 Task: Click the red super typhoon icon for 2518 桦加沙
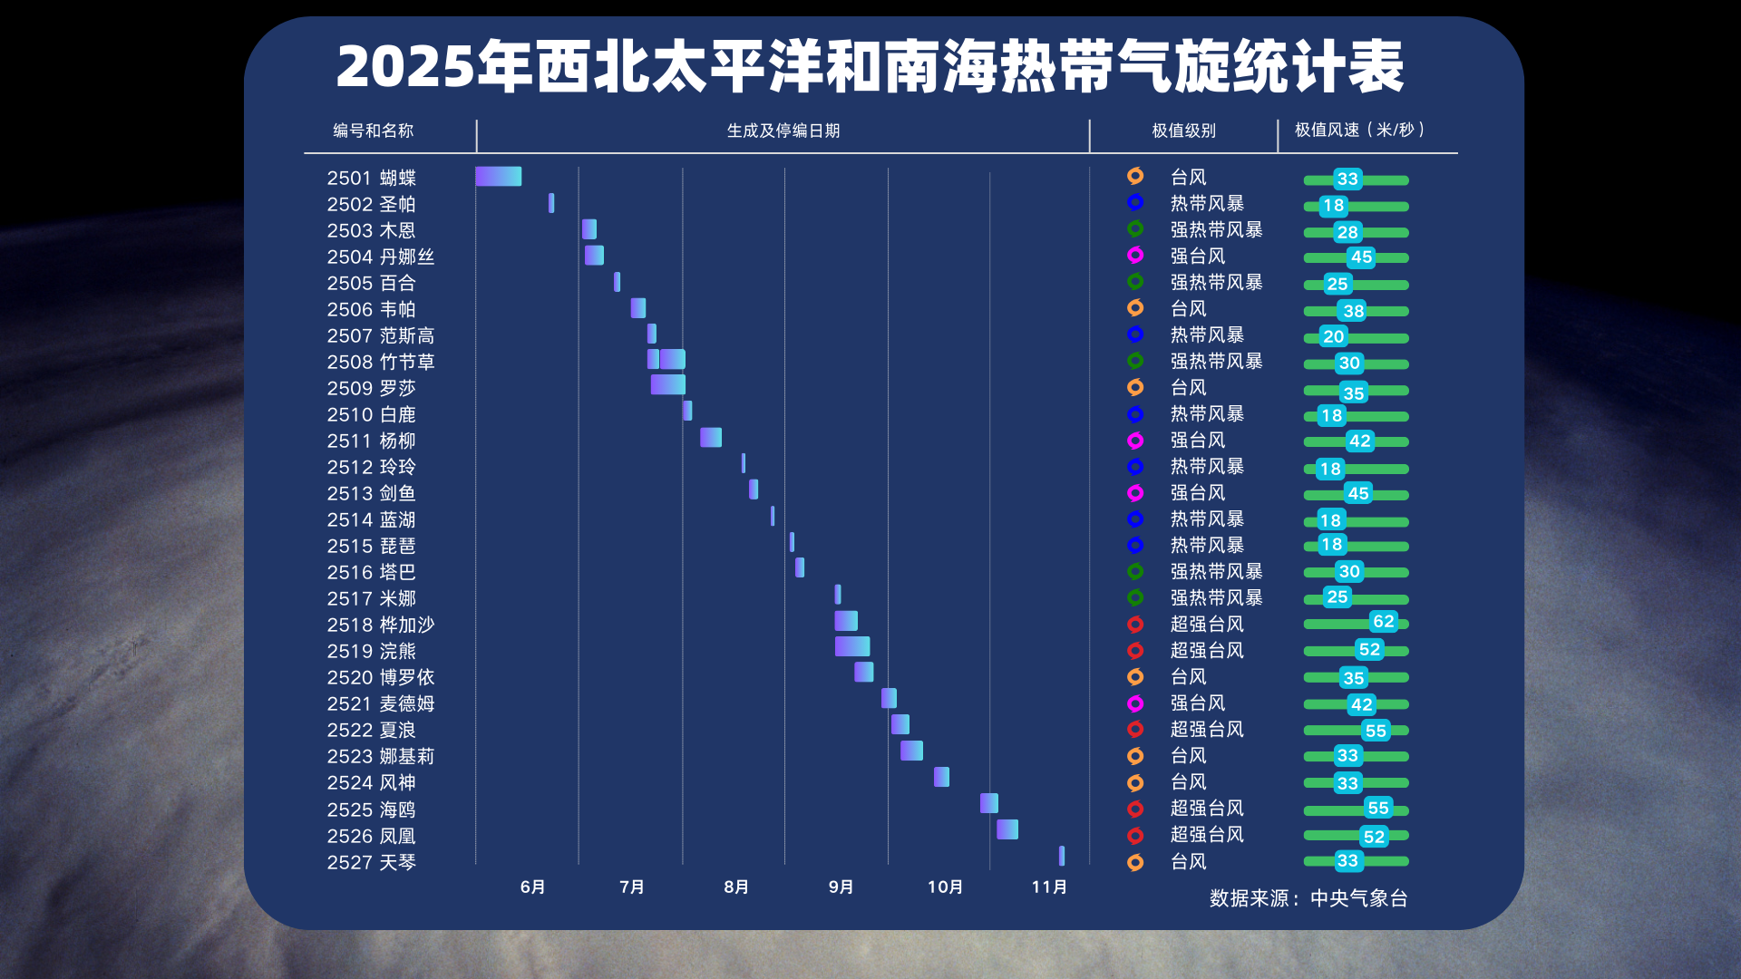[1135, 624]
